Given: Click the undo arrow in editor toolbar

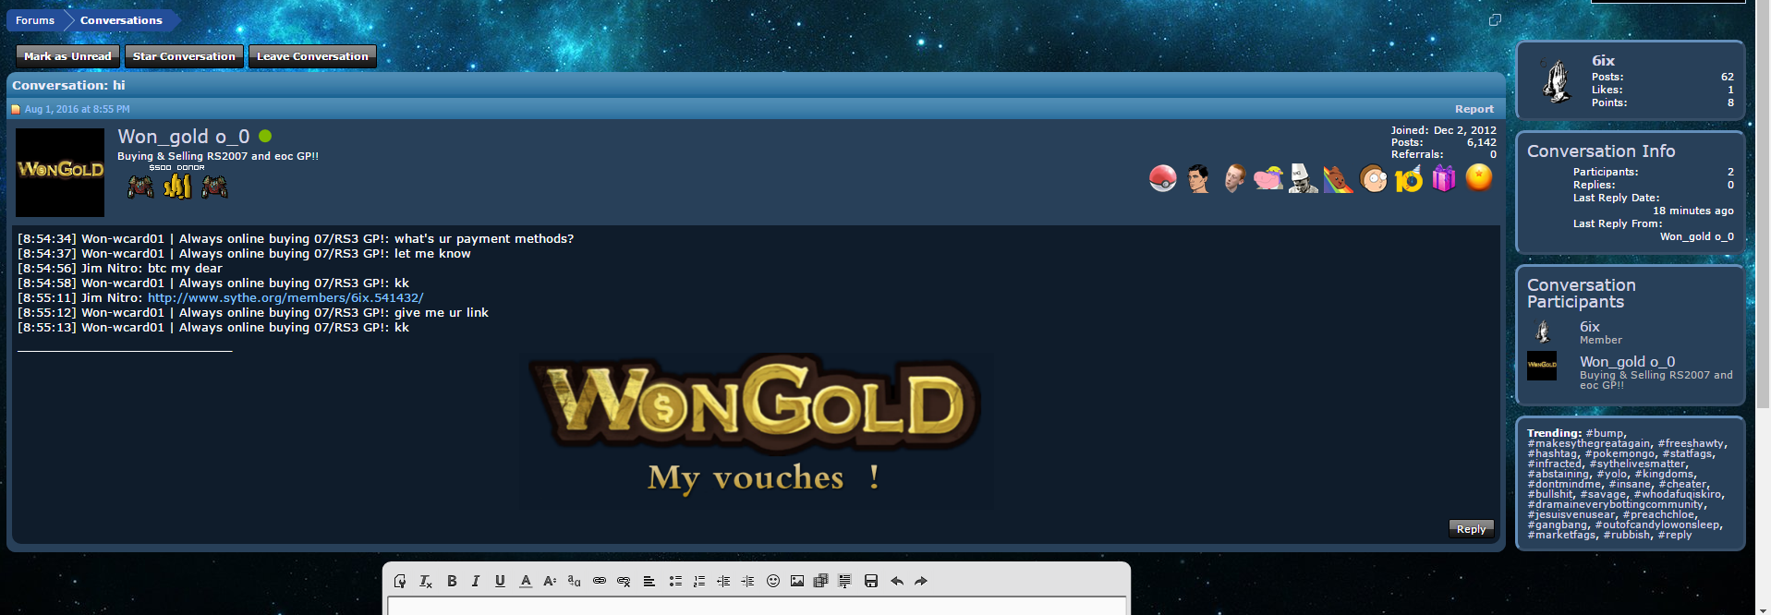Looking at the screenshot, I should pos(896,581).
